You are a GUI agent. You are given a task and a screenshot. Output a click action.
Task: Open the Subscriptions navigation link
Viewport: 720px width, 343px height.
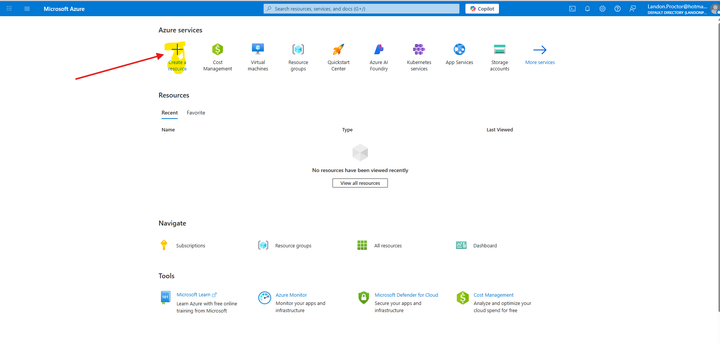coord(191,245)
